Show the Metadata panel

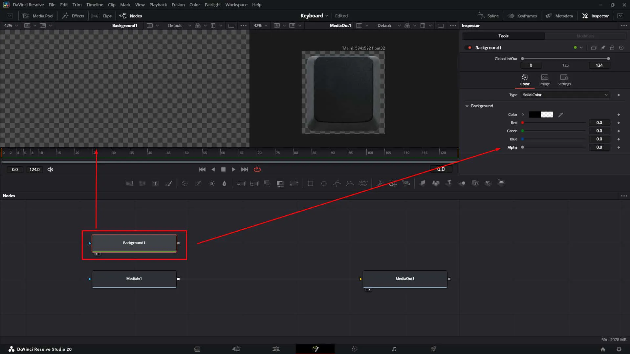point(559,16)
